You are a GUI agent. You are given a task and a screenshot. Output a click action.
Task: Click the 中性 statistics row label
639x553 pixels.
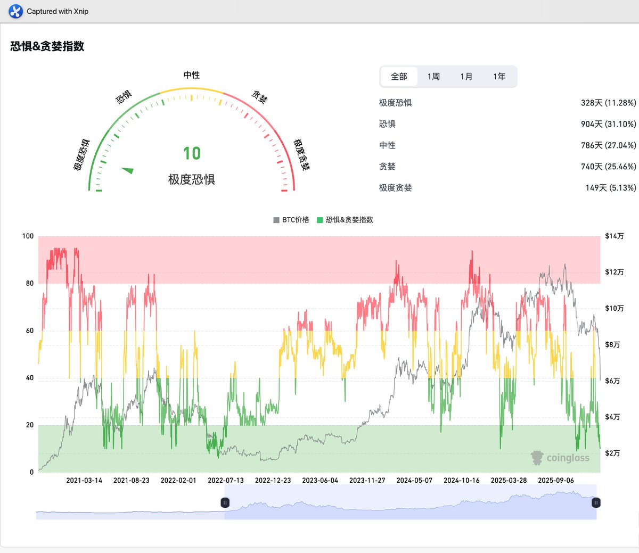(387, 145)
